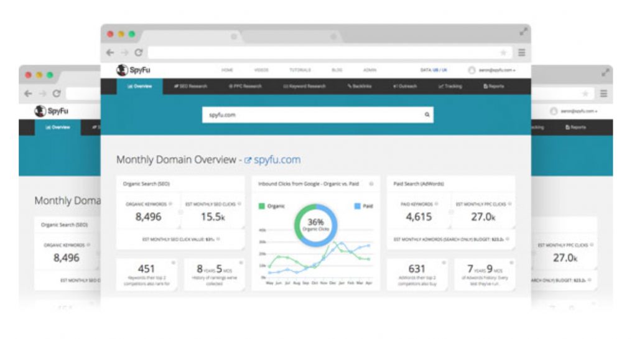Click the info icon on the Inbound Clicks card

click(x=371, y=184)
